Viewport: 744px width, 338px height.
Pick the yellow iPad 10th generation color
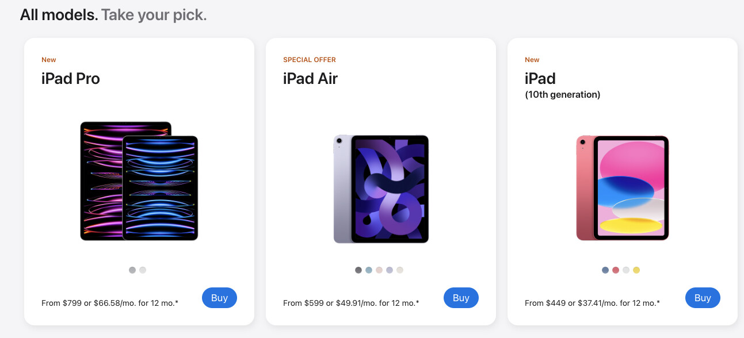point(636,270)
